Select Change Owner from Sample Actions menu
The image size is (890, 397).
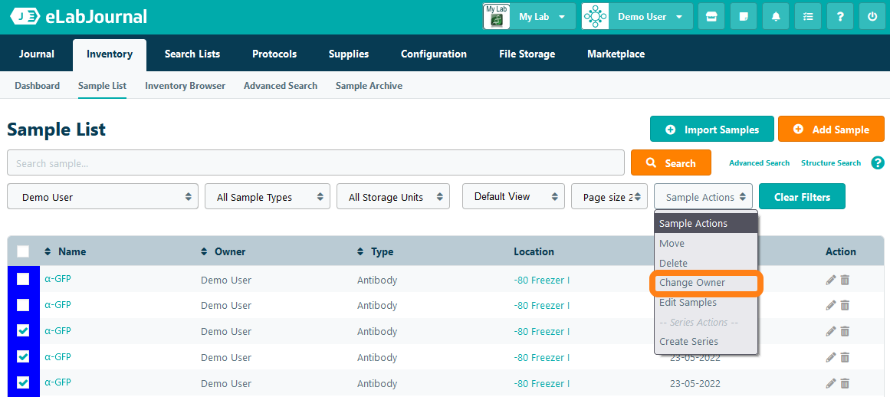(x=692, y=283)
